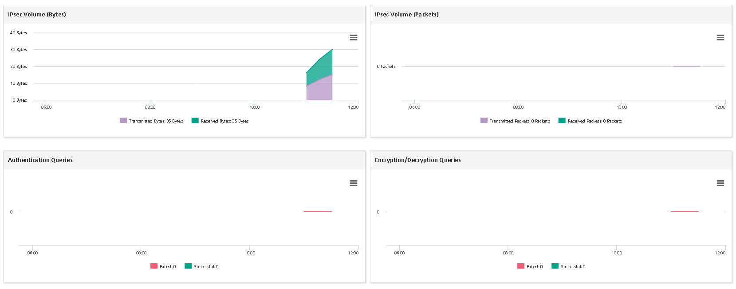This screenshot has width=736, height=289.
Task: Hide Successful series in Authentication Queries
Action: click(206, 267)
